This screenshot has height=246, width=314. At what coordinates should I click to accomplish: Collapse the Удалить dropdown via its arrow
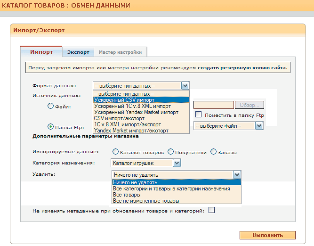pos(237,175)
